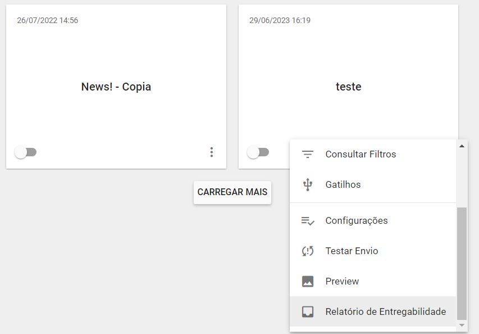Toggle the switch on News! - Copia card
The height and width of the screenshot is (334, 479).
[25, 152]
